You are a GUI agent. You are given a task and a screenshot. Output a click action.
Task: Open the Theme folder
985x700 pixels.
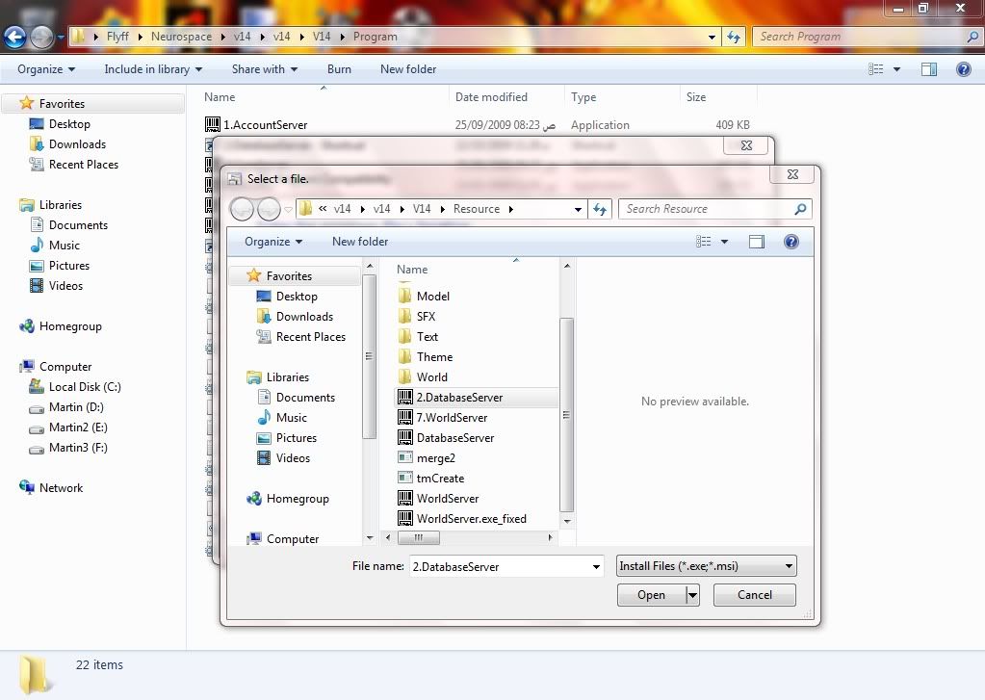pyautogui.click(x=434, y=357)
